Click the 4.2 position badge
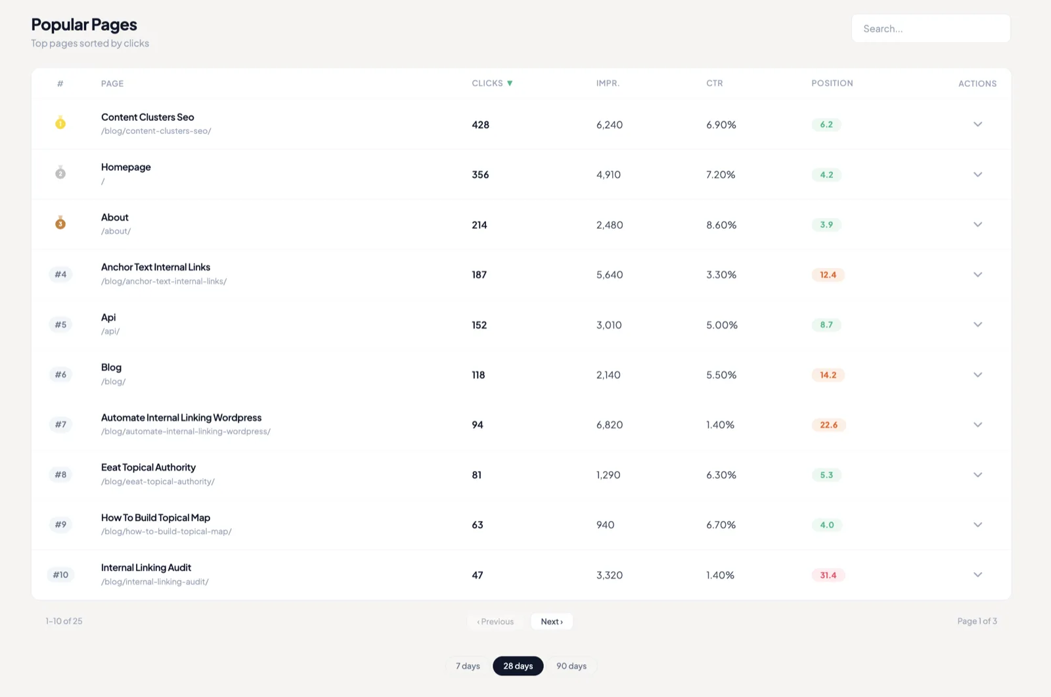Viewport: 1051px width, 697px height. point(826,175)
